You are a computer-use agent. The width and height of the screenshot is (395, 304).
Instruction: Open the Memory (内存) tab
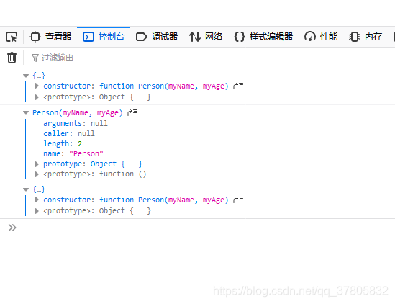[366, 37]
